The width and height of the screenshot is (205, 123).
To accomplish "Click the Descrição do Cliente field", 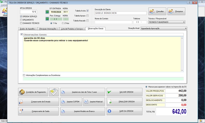I will point(121,13).
